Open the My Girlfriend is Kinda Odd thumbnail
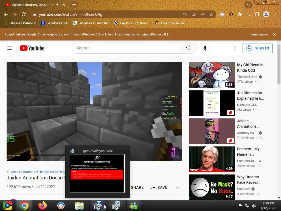 coord(212,75)
